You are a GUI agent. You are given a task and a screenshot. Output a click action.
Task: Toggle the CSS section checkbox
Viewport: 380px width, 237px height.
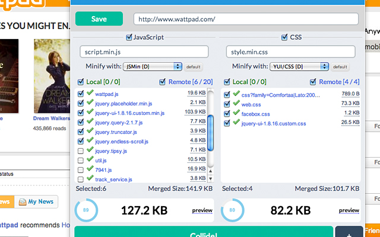tap(284, 37)
